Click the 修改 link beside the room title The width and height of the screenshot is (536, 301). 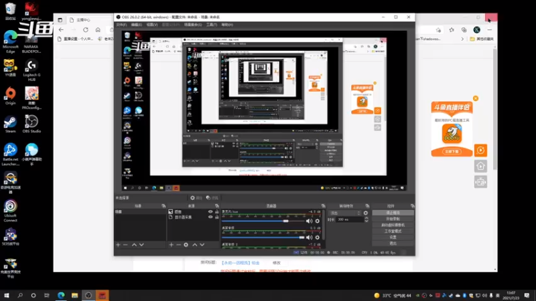point(277,263)
